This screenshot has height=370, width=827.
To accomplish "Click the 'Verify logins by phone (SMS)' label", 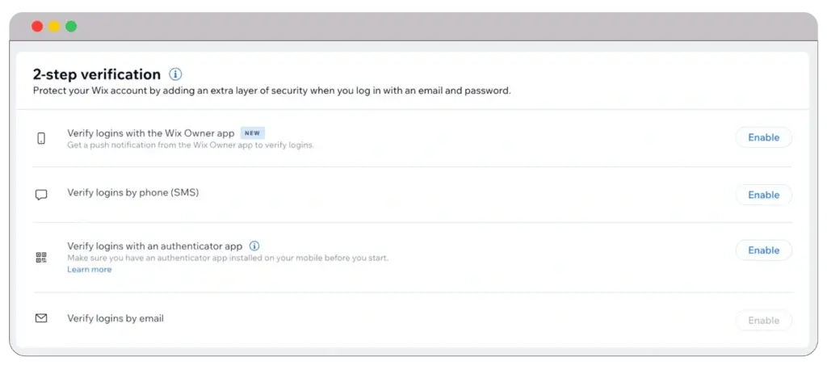I will click(132, 193).
